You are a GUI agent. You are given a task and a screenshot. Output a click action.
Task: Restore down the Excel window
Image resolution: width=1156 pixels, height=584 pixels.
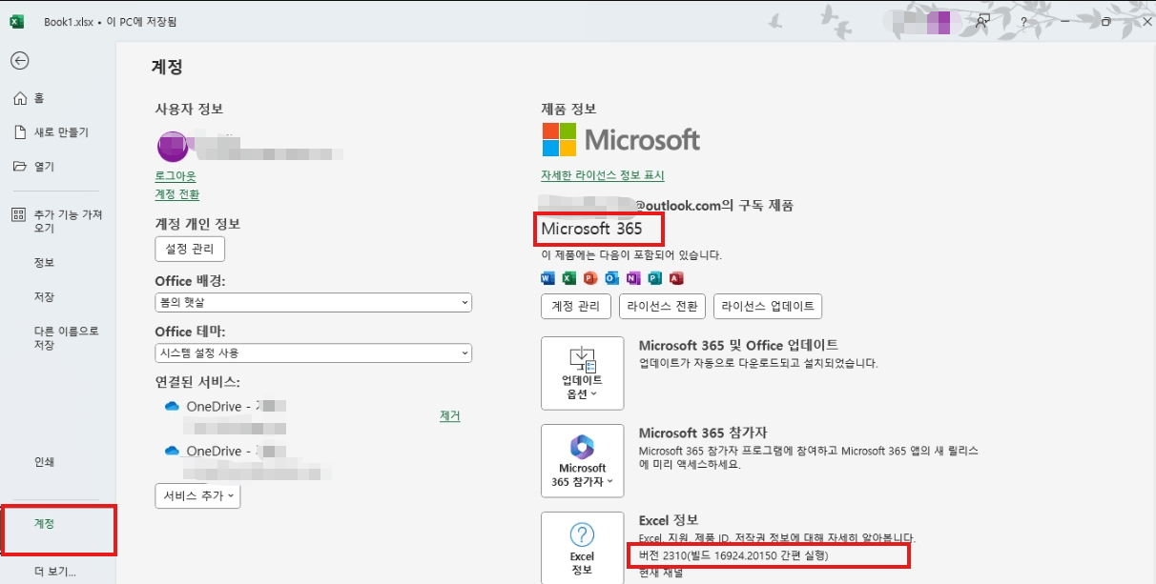click(x=1106, y=21)
